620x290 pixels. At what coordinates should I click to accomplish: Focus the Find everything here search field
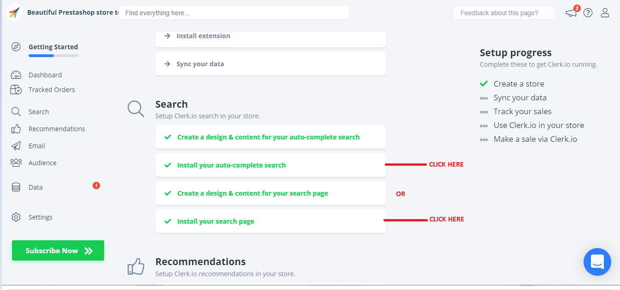(233, 13)
